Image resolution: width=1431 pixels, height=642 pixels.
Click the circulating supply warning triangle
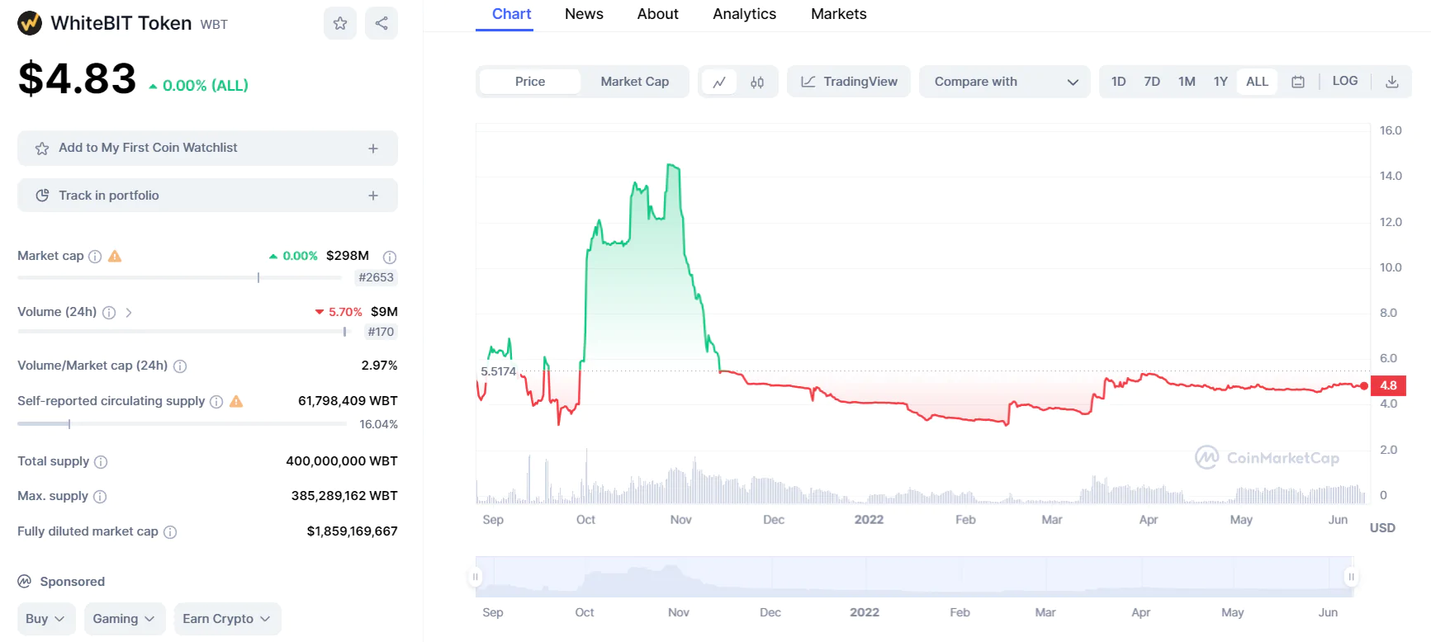coord(236,401)
